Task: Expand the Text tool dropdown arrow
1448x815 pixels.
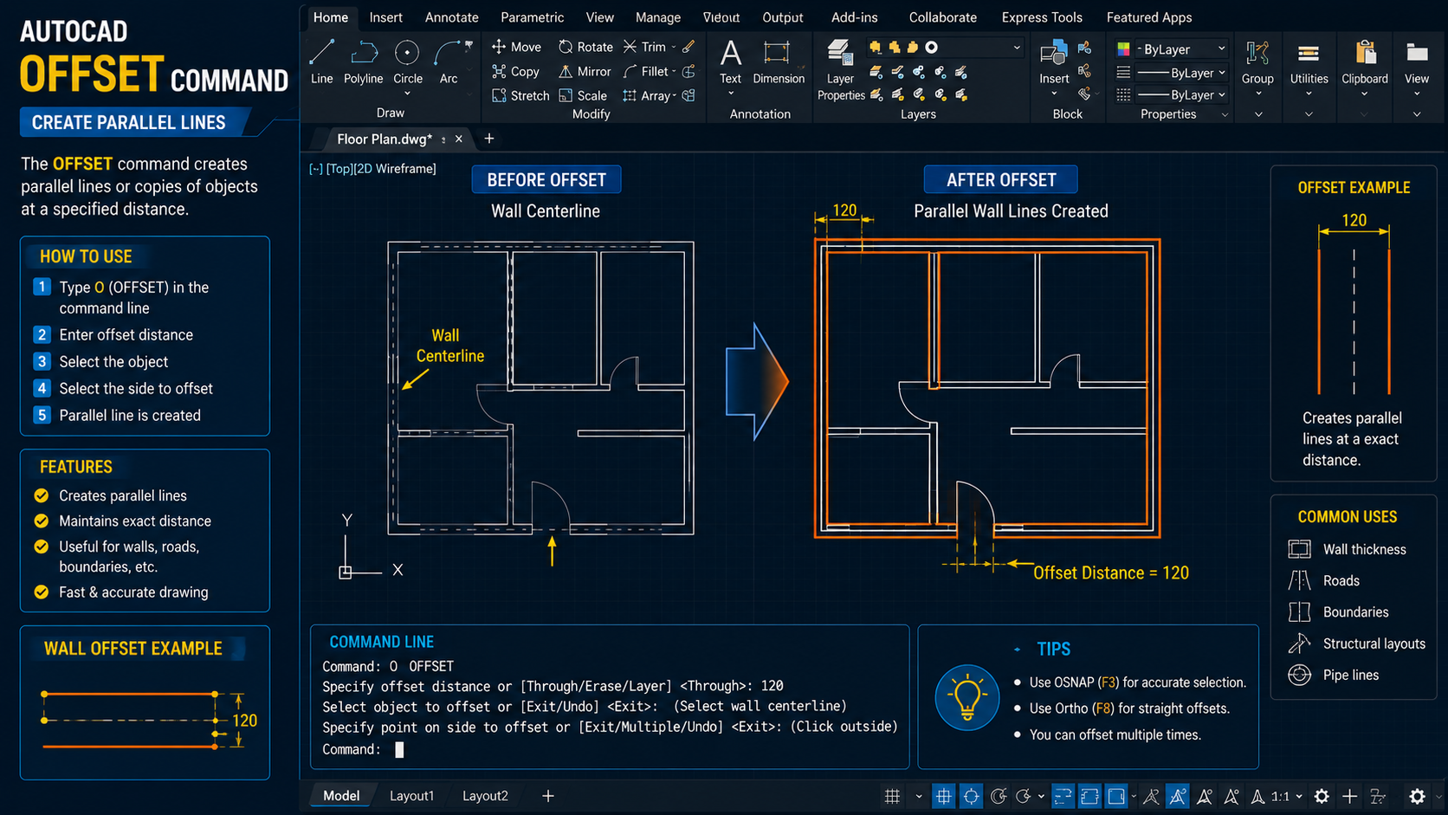Action: (730, 94)
